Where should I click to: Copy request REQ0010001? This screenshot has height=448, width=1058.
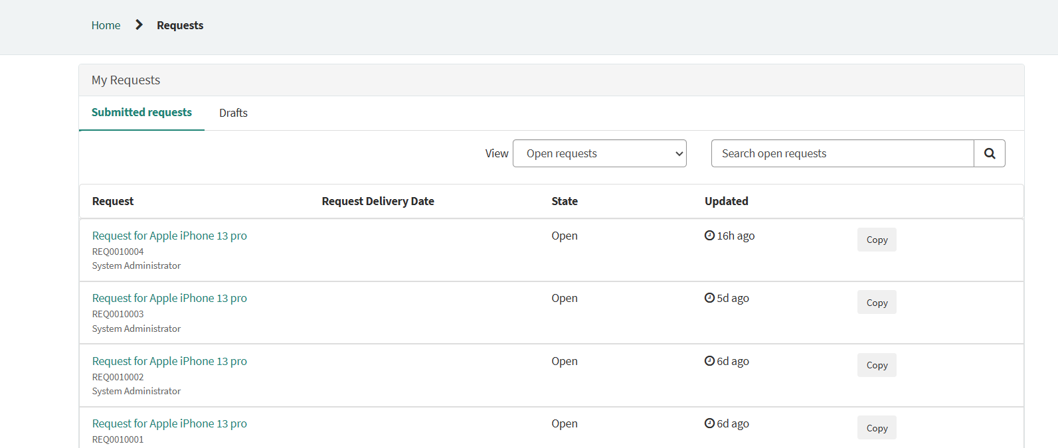[877, 427]
